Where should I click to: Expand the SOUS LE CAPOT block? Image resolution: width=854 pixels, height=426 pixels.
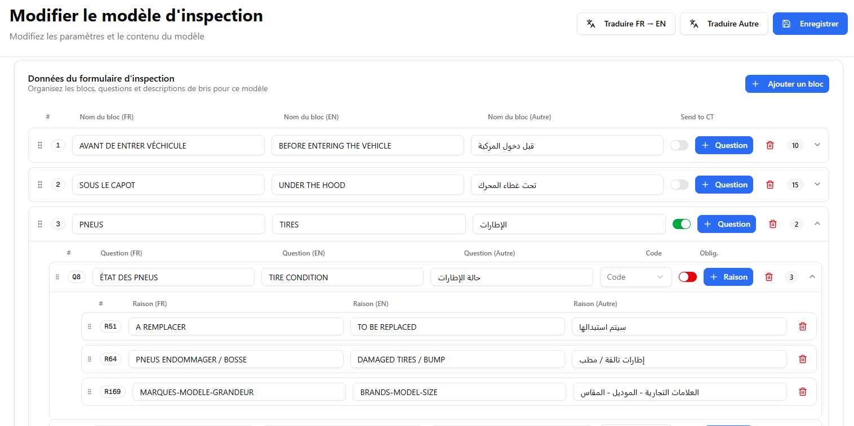click(817, 184)
